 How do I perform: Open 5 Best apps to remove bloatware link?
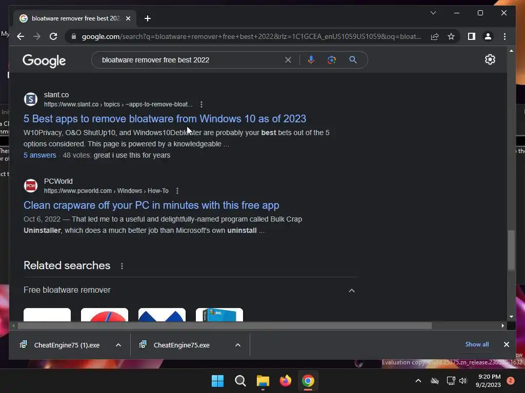tap(165, 119)
